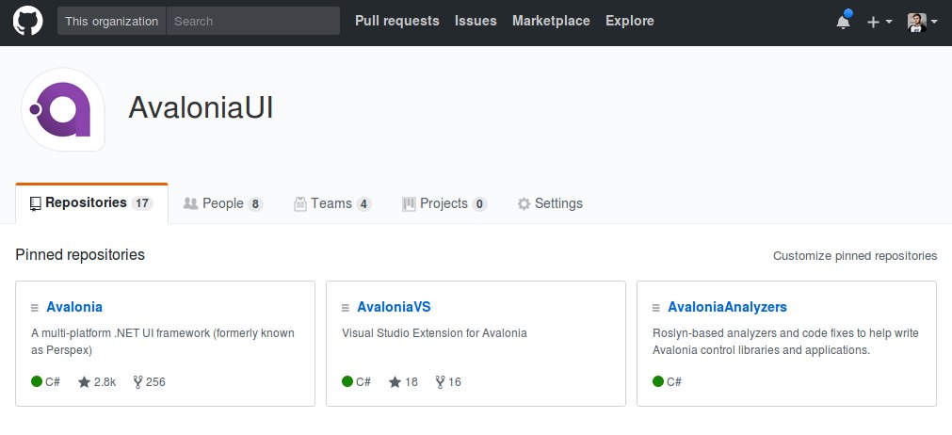Switch to the Projects tab
The height and width of the screenshot is (435, 952).
pos(444,204)
